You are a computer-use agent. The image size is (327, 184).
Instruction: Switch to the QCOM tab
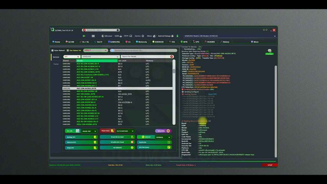[70, 42]
